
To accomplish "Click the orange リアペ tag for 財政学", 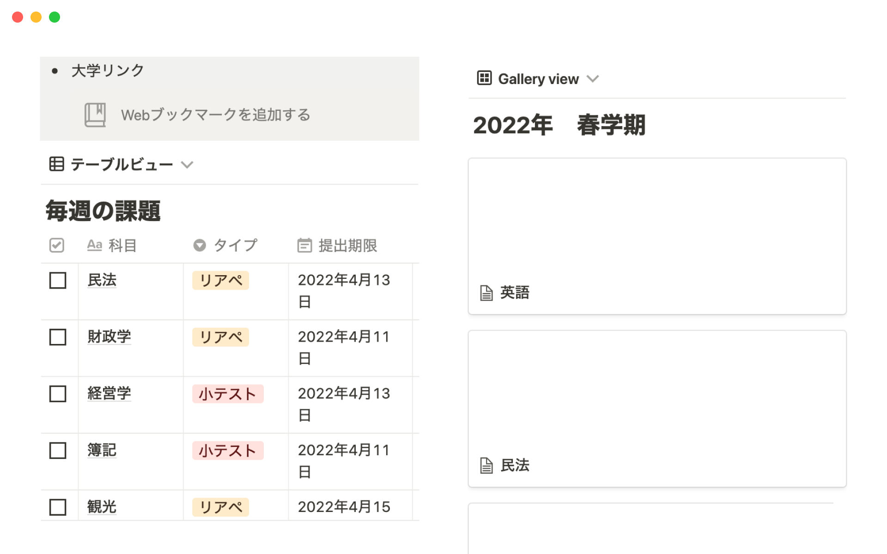I will (221, 337).
